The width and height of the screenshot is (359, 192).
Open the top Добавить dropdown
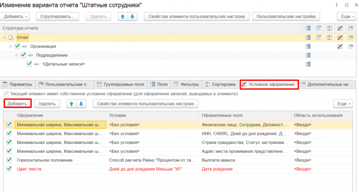[15, 17]
